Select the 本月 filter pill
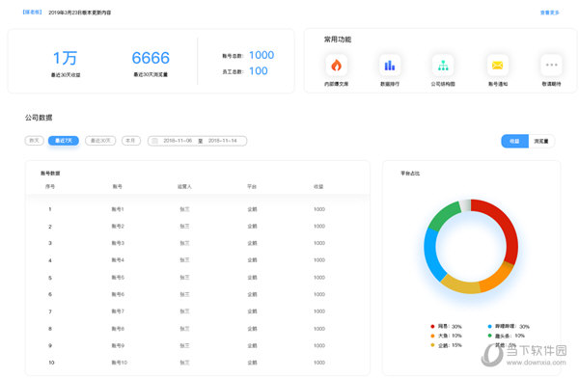The image size is (579, 378). coord(131,141)
